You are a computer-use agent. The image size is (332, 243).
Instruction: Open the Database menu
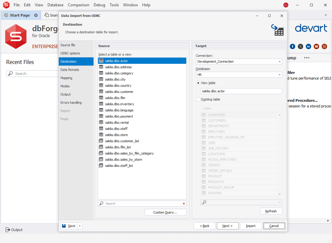[x=55, y=5]
